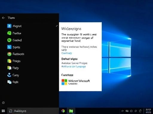The width and height of the screenshot is (153, 114).
Task: Select the Sloyot menu label
Action: (x=17, y=26)
